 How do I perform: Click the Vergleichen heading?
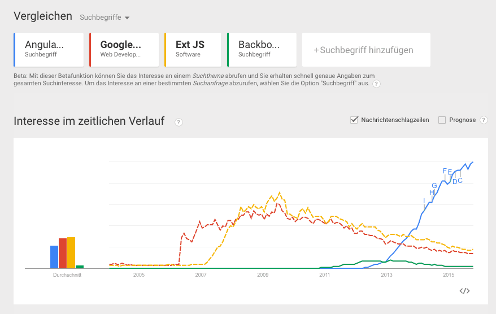coord(43,16)
